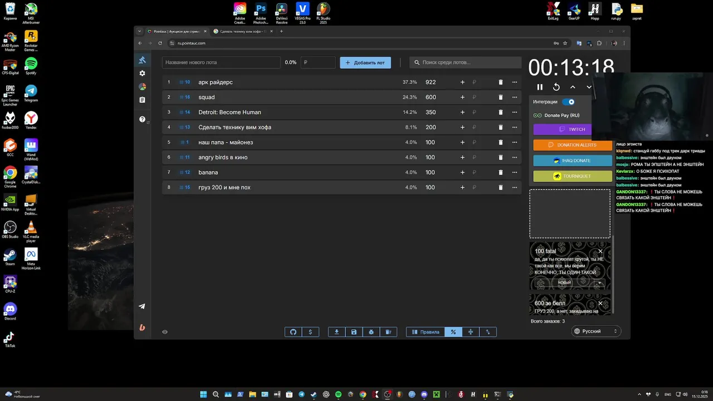
Task: Connect the DONATION ALERTS integration
Action: pos(573,145)
